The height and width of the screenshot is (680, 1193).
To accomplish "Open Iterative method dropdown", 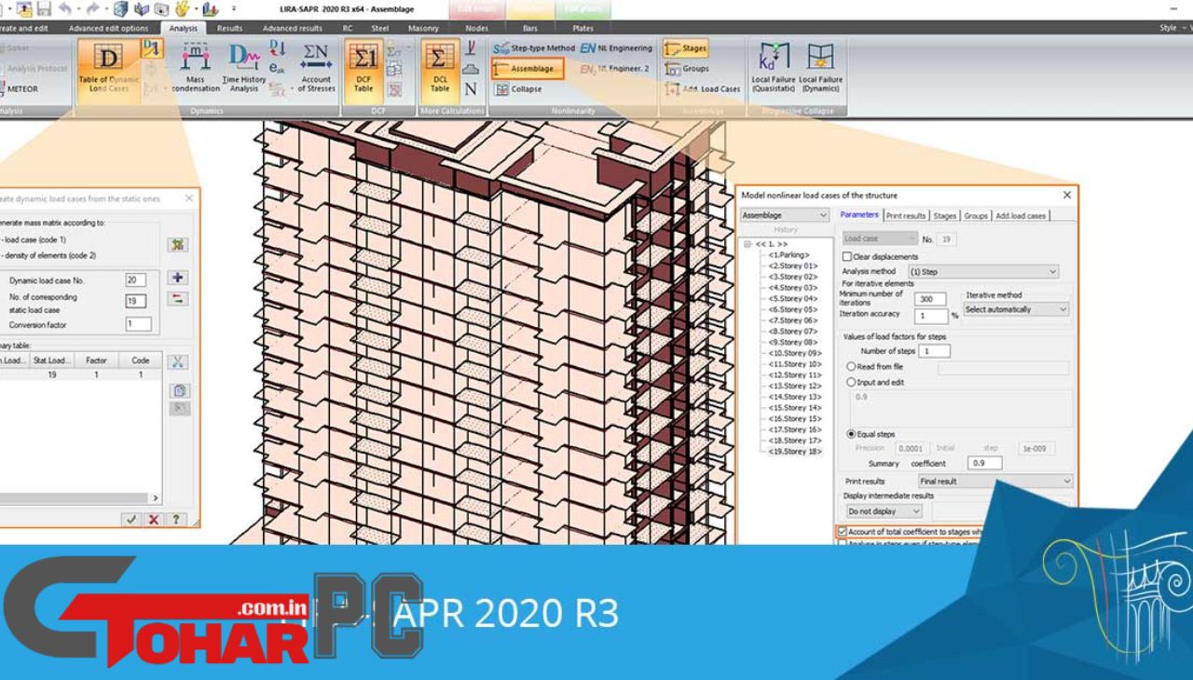I will 1016,309.
